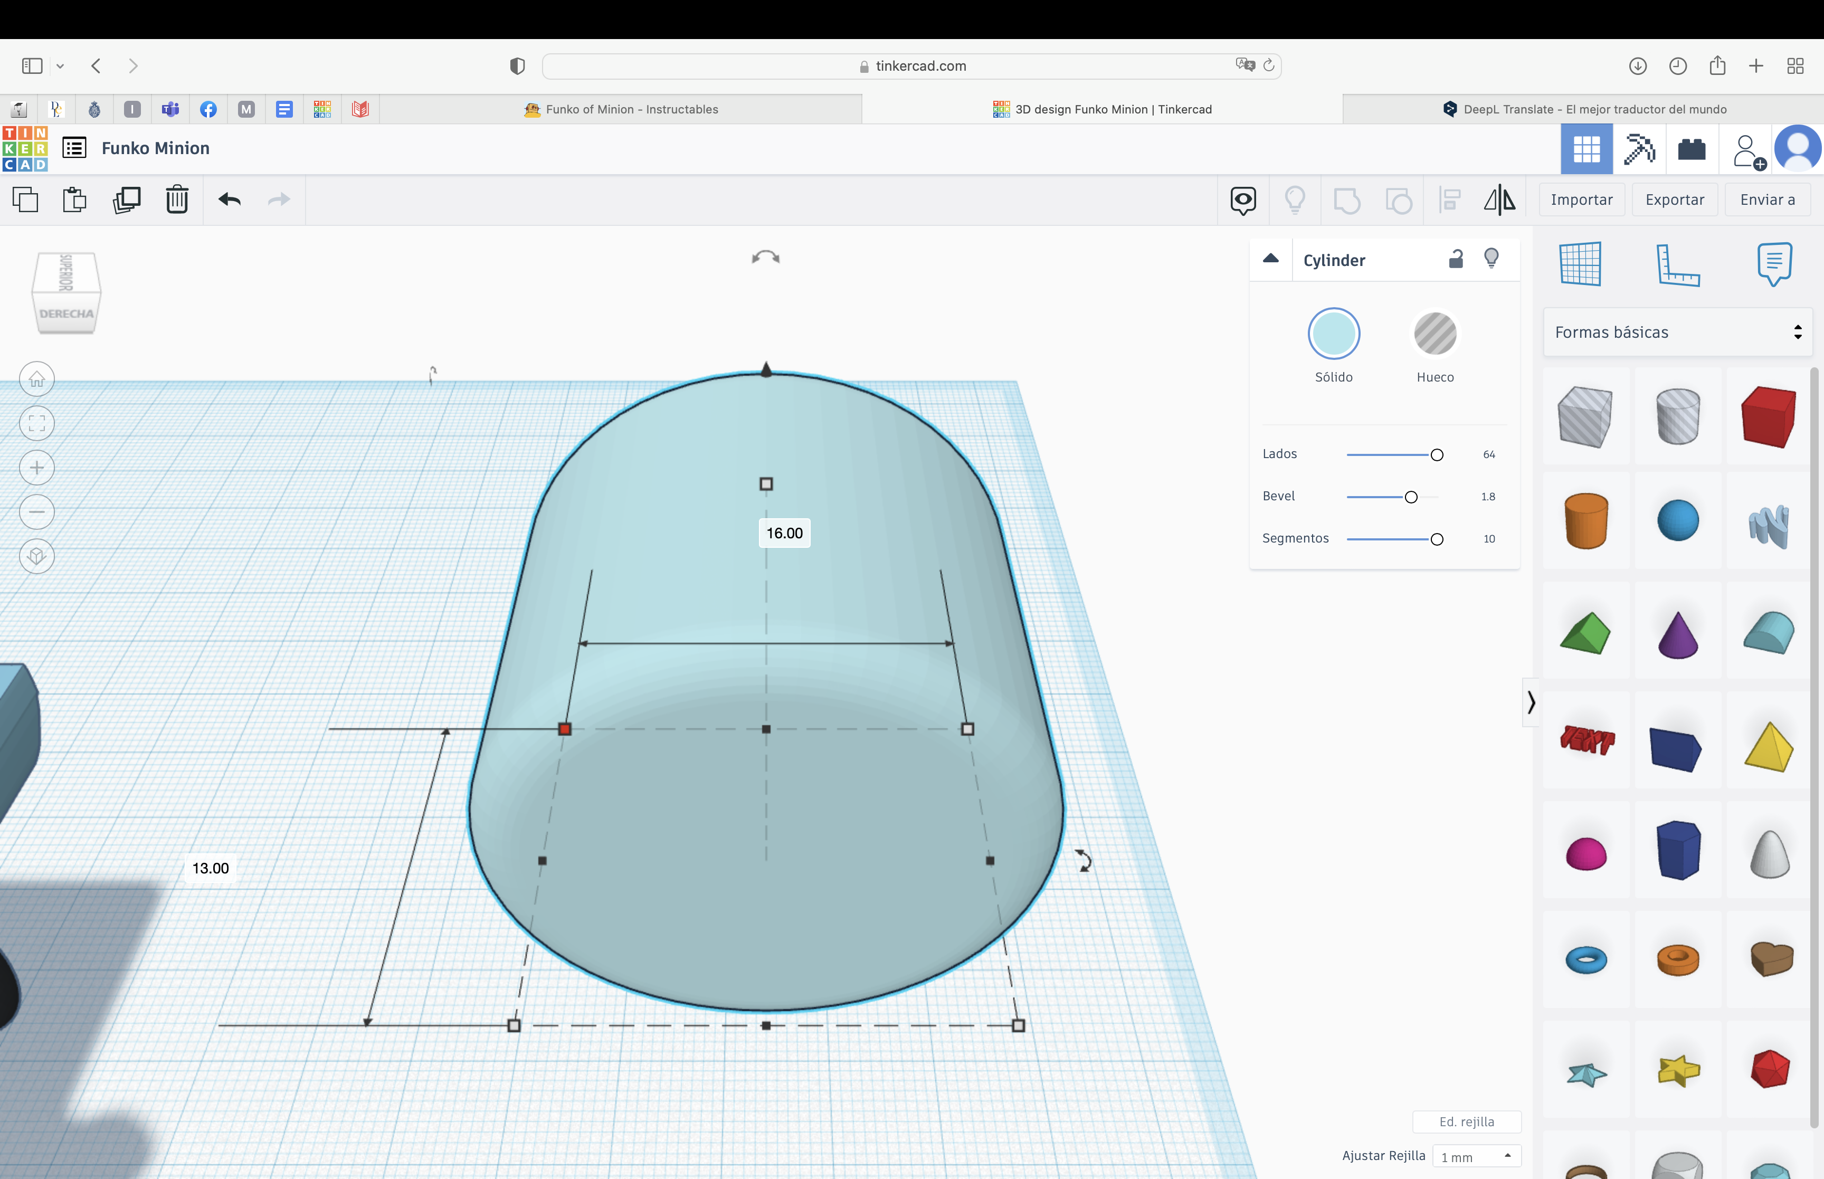Collapse the Cylinder properties panel
This screenshot has height=1179, width=1824.
click(1270, 259)
